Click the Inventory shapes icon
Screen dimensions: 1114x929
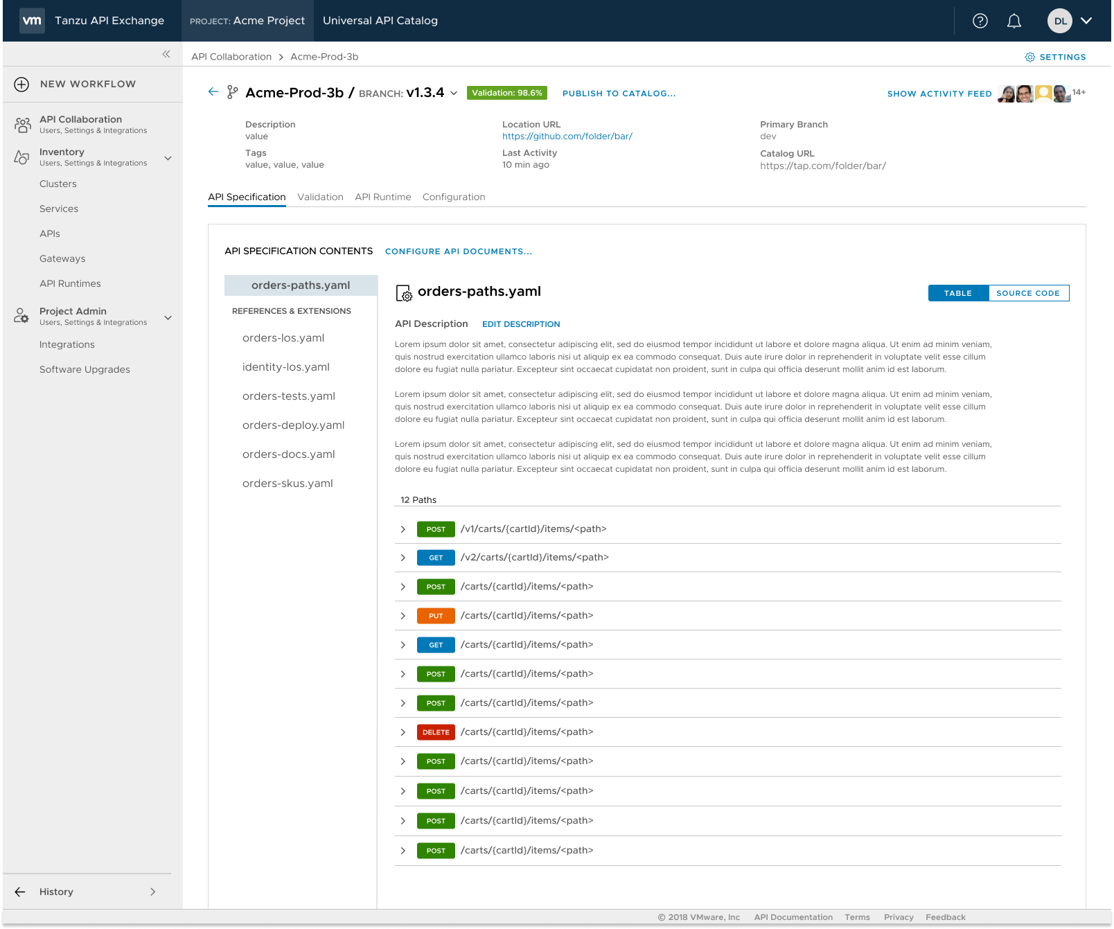coord(22,157)
